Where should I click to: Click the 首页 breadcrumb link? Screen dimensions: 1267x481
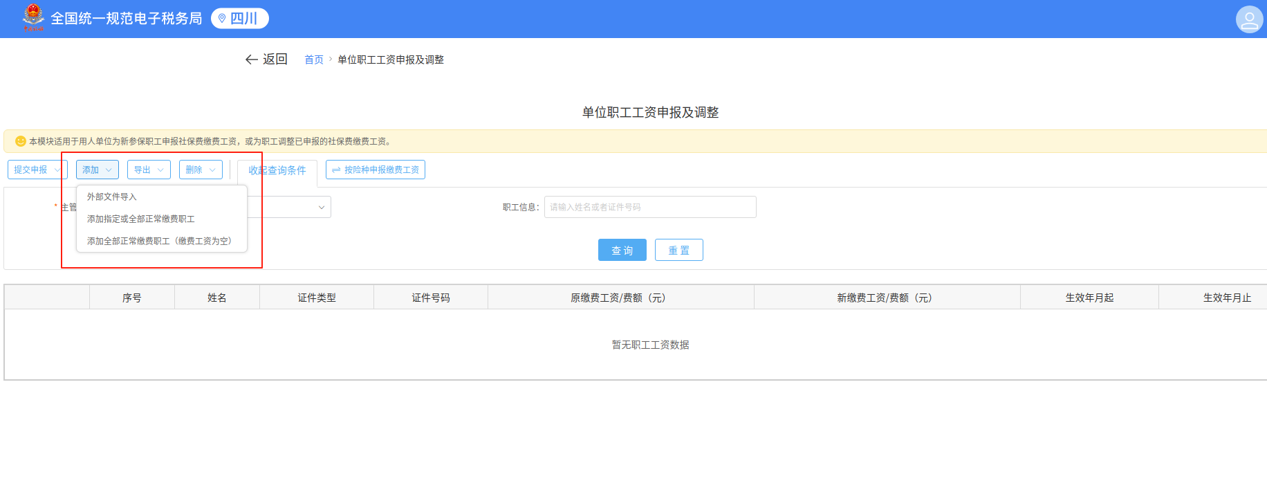[314, 60]
